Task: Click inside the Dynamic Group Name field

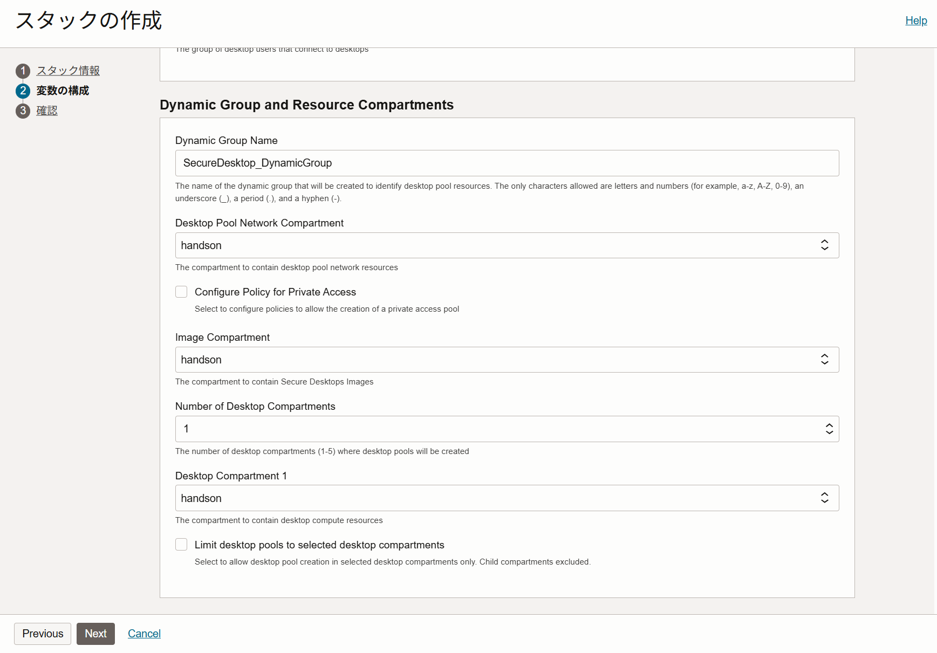Action: [507, 163]
